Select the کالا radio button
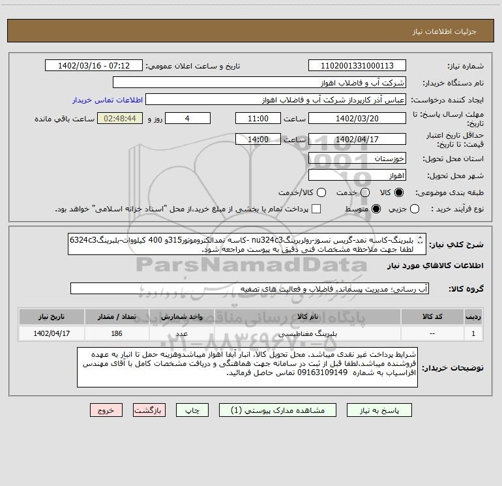502x486 pixels. (x=399, y=192)
